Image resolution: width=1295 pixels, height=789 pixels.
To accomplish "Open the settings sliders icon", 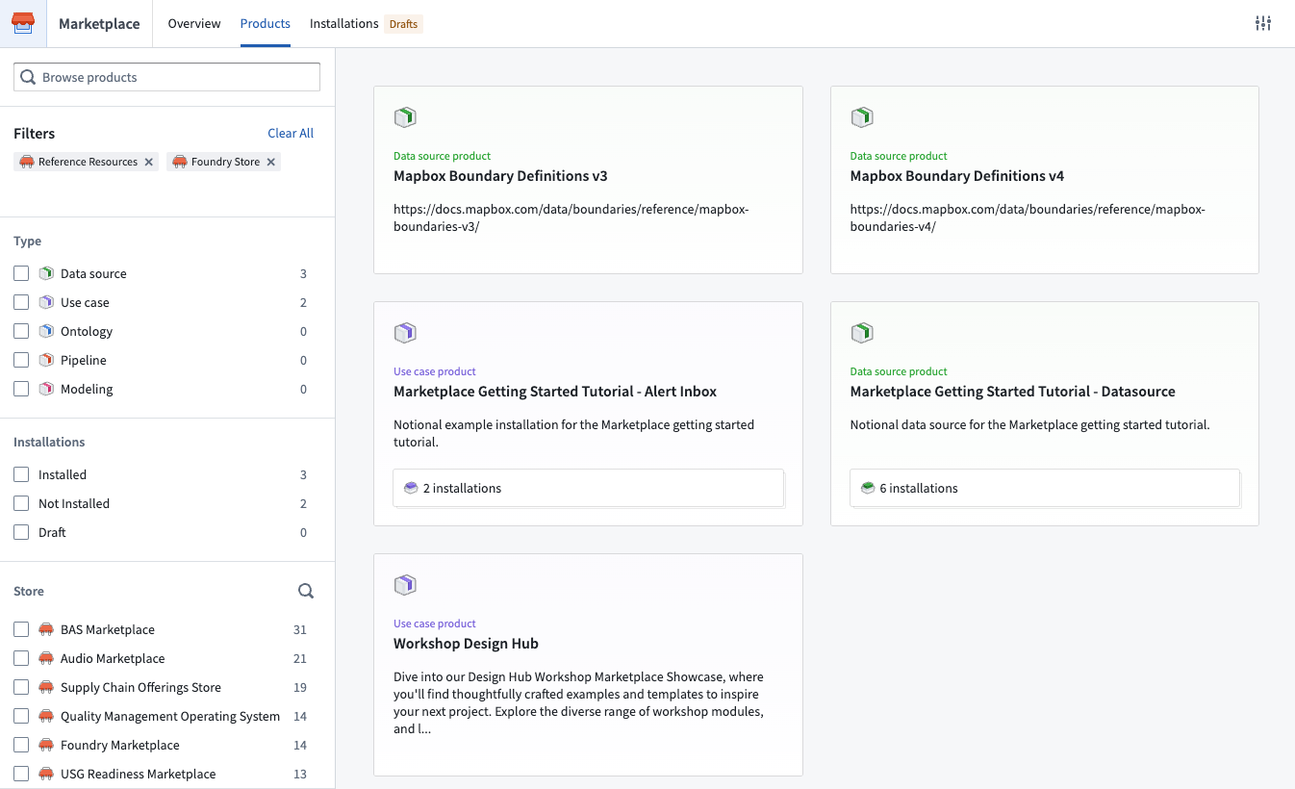I will (x=1263, y=23).
